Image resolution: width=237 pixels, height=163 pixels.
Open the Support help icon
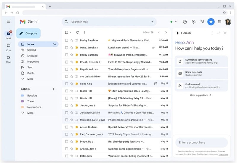[x=185, y=22]
